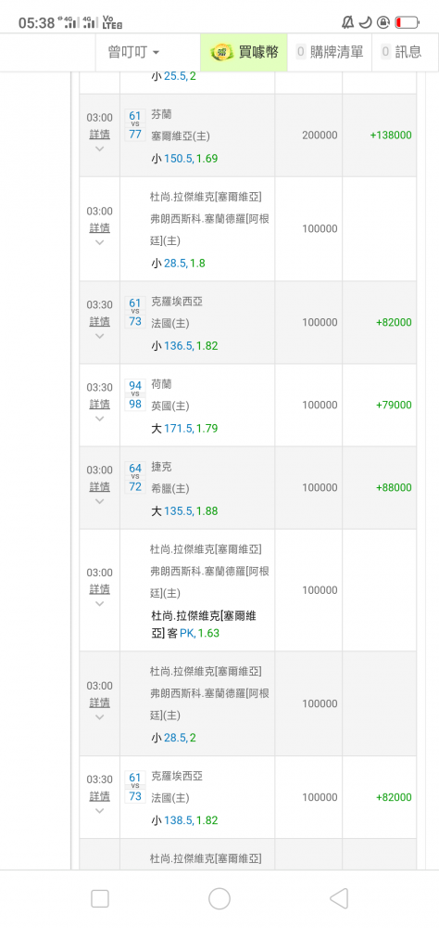Select the 小 28.5, 2 bet row
This screenshot has height=928, width=439.
pyautogui.click(x=247, y=703)
